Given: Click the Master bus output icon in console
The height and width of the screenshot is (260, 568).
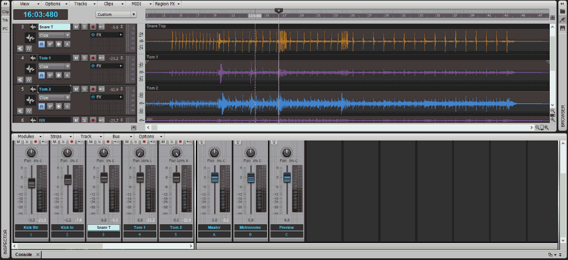Looking at the screenshot, I should (201, 142).
